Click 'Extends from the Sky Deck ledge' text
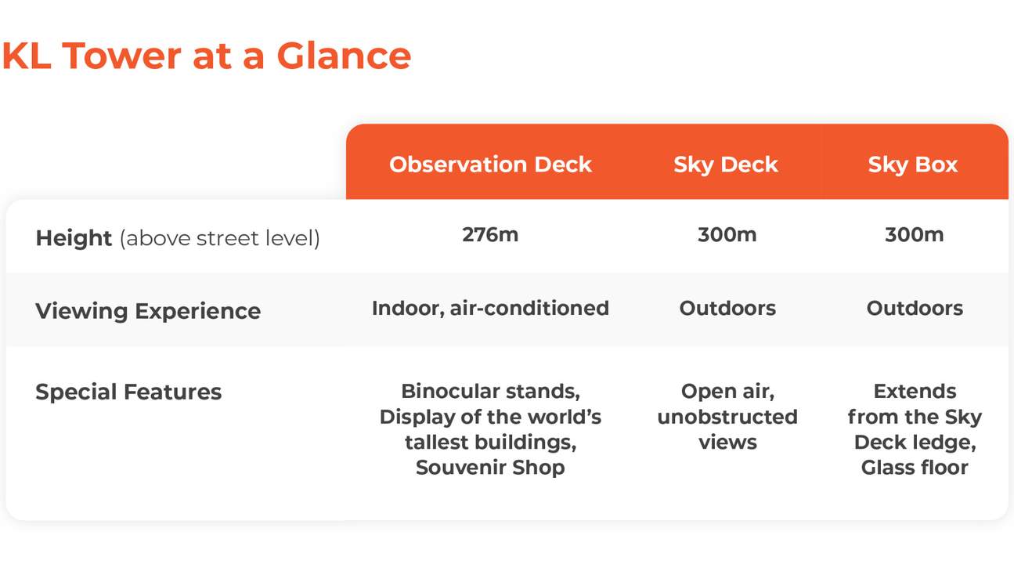The image size is (1014, 564). [915, 417]
